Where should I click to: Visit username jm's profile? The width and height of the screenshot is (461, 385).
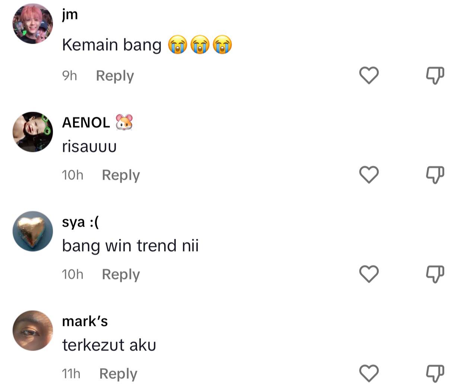(x=70, y=15)
